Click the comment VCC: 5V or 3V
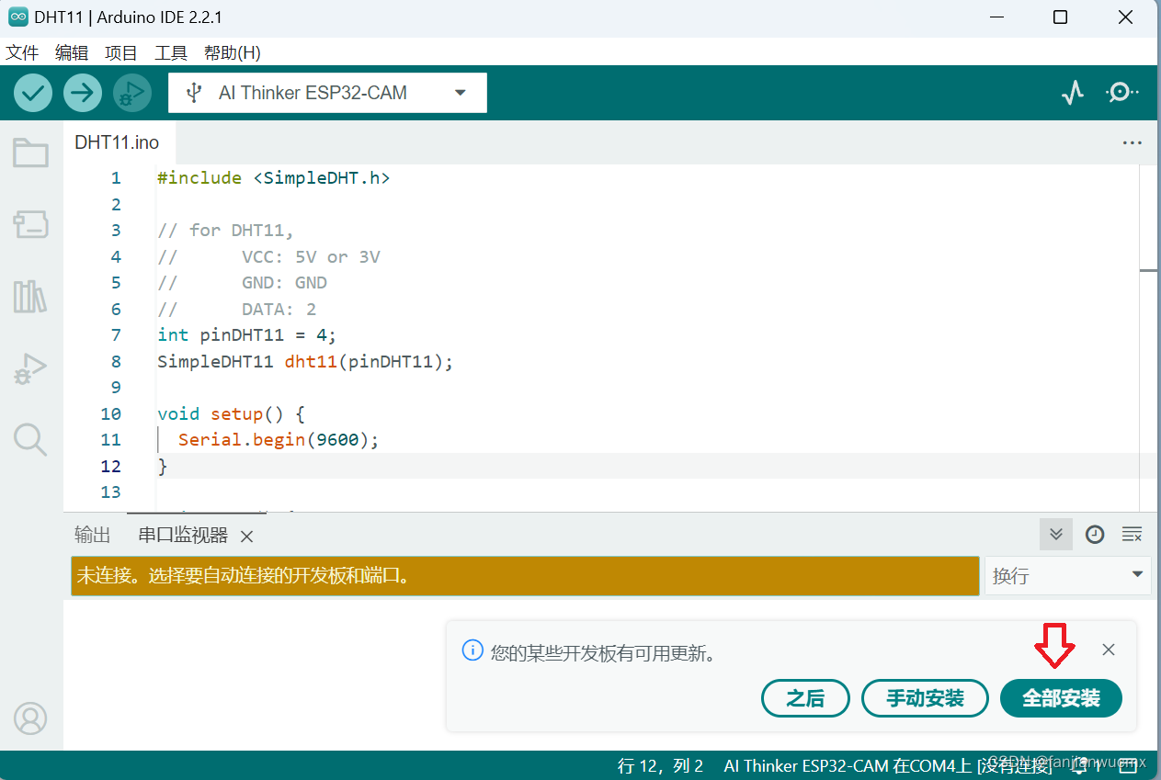Screen dimensions: 1161x780 [x=311, y=257]
